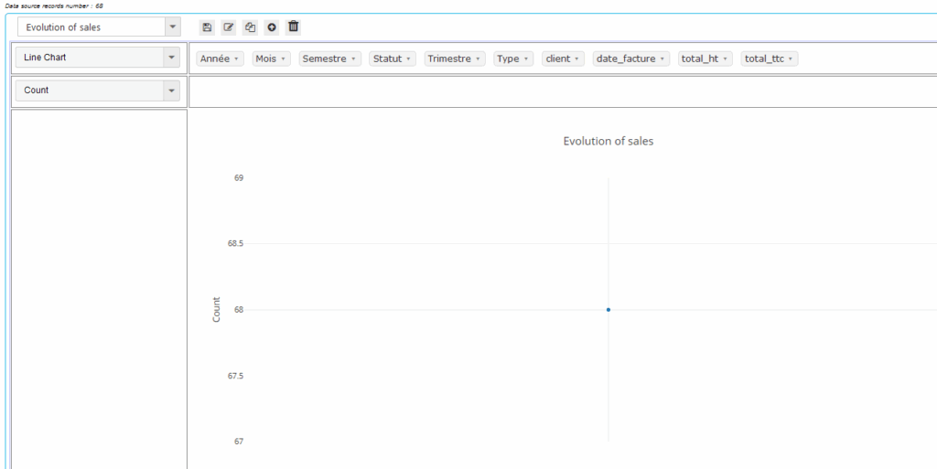This screenshot has height=469, width=937.
Task: Click the add new (plus) icon
Action: point(272,27)
